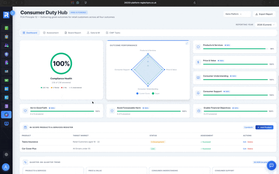Open the Data & MI tab
The height and width of the screenshot is (174, 279).
click(x=93, y=33)
